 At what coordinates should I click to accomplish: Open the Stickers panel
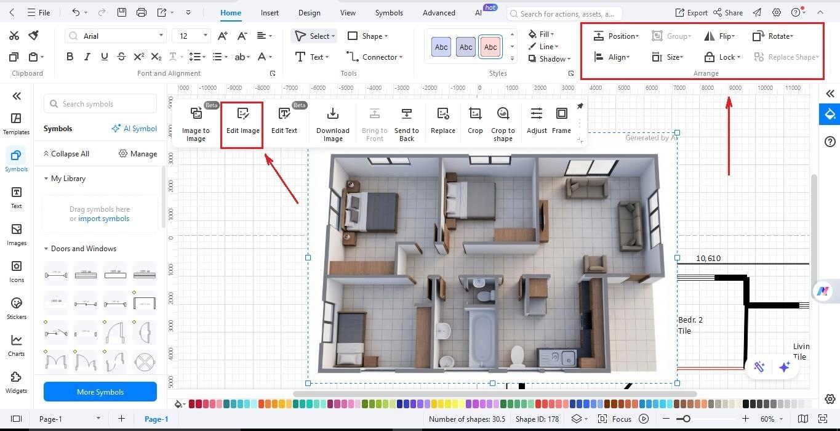(16, 308)
